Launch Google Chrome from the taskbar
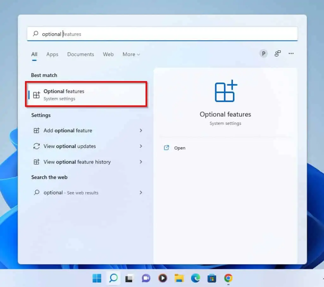Screen dimensions: 324x287 [x=228, y=278]
